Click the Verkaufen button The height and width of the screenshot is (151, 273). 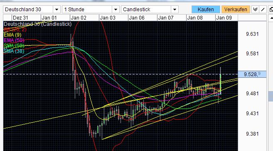[x=236, y=10]
